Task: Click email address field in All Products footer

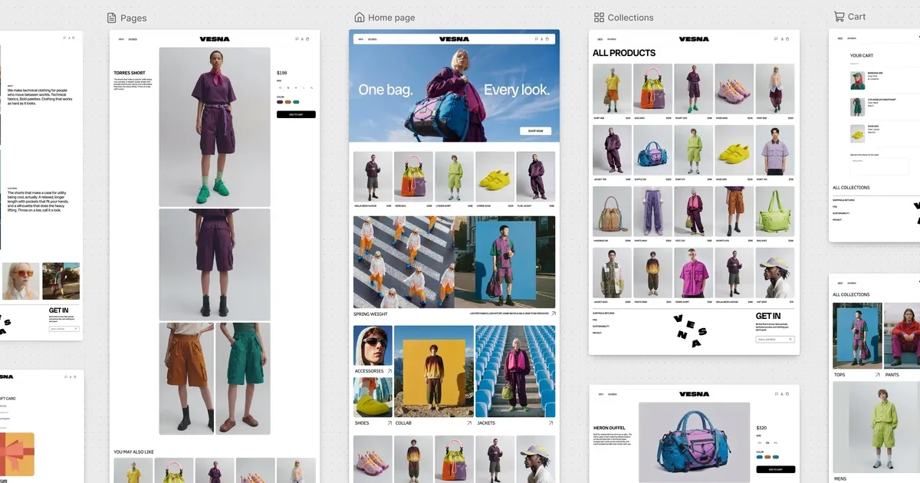Action: (775, 339)
